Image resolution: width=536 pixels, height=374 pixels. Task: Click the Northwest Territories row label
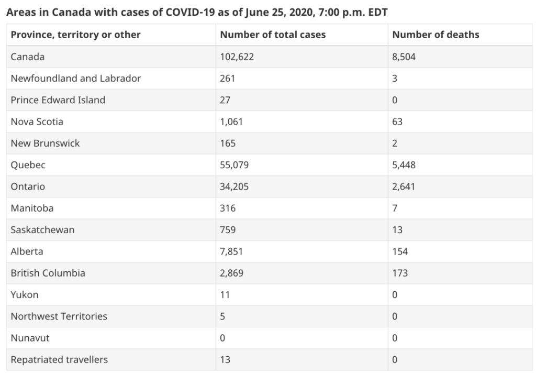(59, 316)
